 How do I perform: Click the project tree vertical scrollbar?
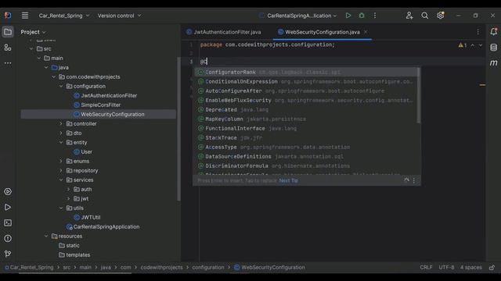[x=178, y=129]
